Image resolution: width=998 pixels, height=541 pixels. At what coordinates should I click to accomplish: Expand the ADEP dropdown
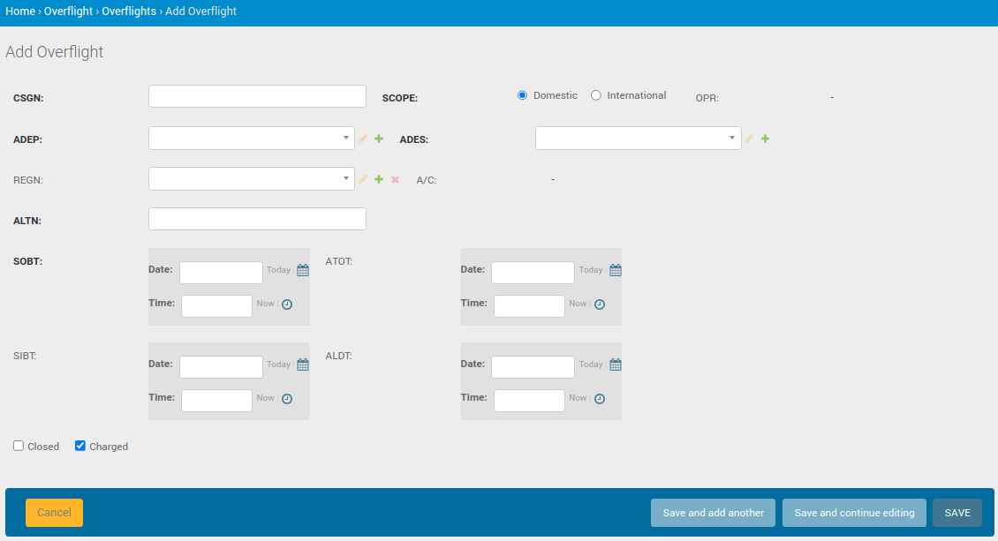[x=251, y=139]
